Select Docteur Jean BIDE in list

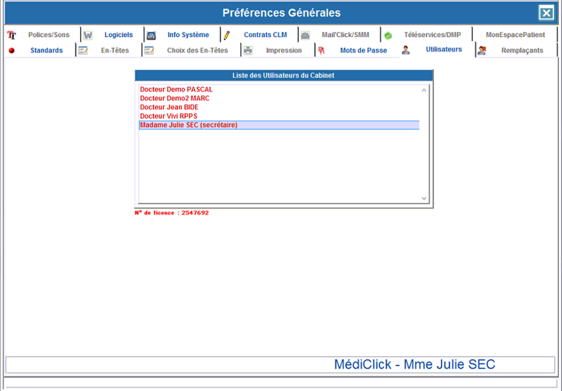[169, 107]
